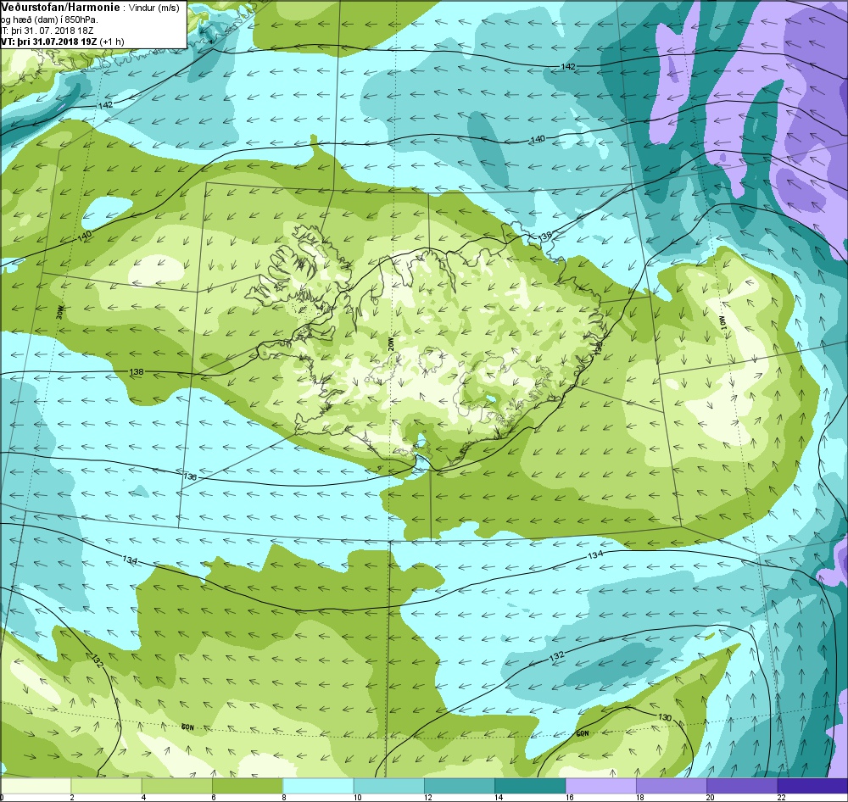Image resolution: width=848 pixels, height=802 pixels.
Task: Click the legend tick value '2'
Action: (x=72, y=797)
